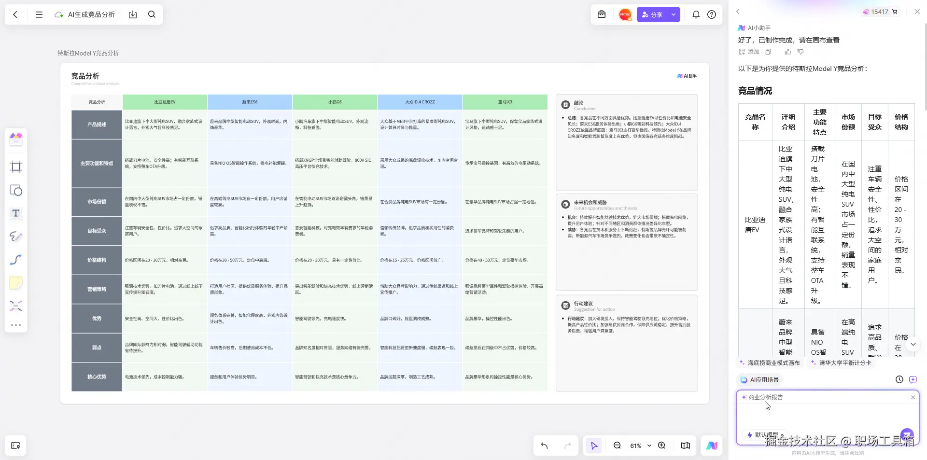Open notifications bell
Viewport: 927px width, 460px height.
[x=696, y=14]
